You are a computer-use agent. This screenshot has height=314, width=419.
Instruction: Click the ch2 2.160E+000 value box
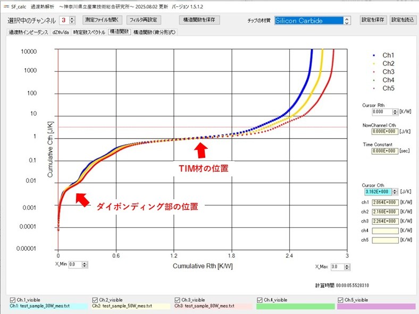[385, 212]
